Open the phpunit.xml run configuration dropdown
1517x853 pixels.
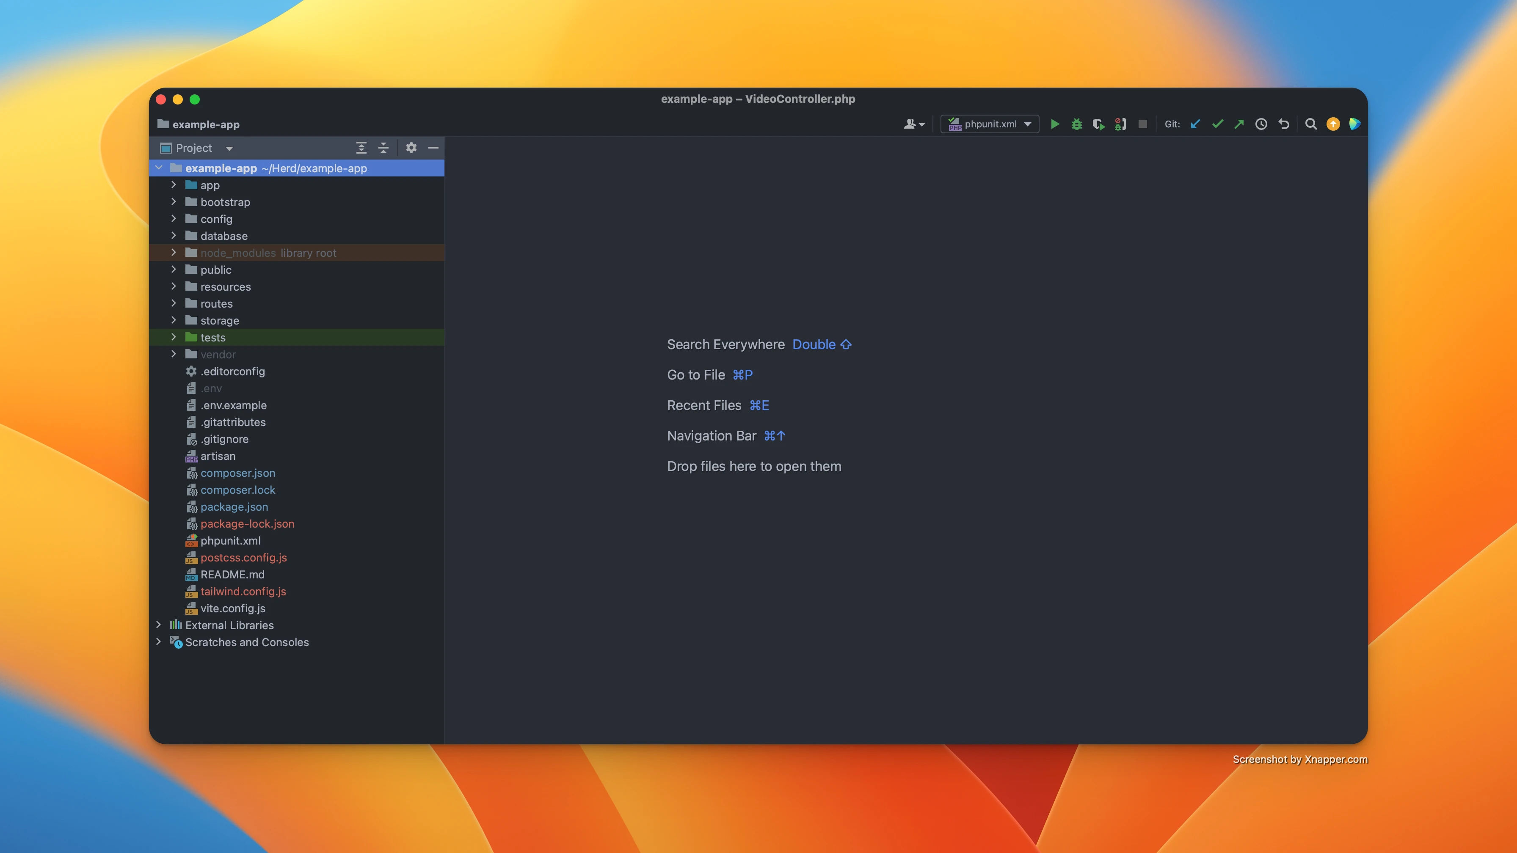(x=989, y=124)
